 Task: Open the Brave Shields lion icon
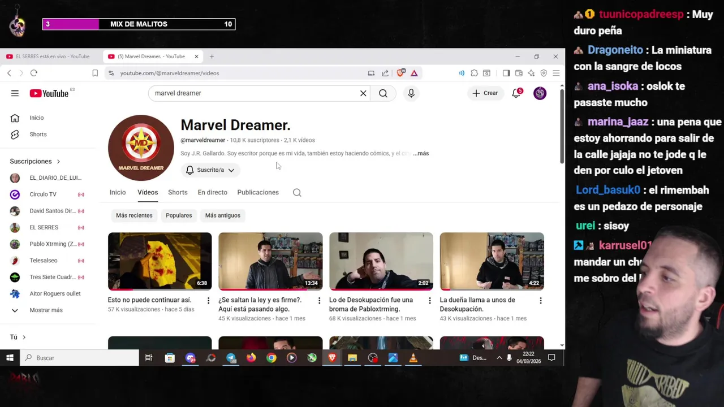(x=401, y=73)
